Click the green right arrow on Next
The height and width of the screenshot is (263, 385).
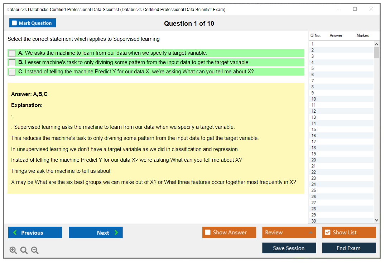point(116,233)
